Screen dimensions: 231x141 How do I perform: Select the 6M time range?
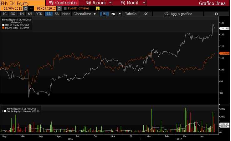(x=30, y=14)
